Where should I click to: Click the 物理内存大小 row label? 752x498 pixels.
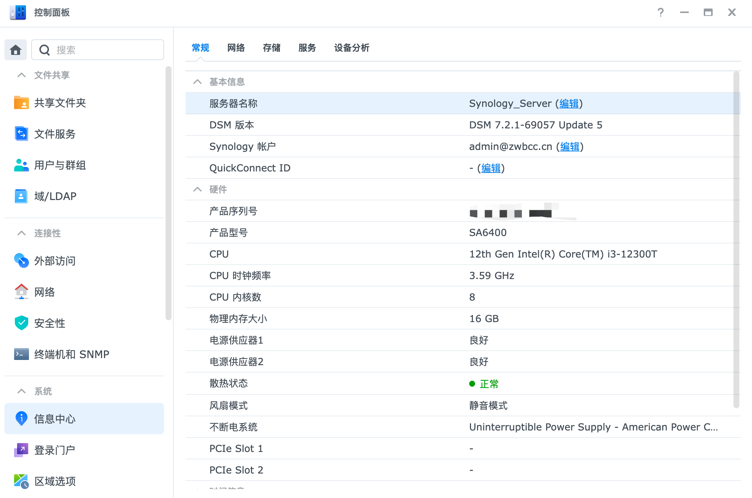click(238, 319)
